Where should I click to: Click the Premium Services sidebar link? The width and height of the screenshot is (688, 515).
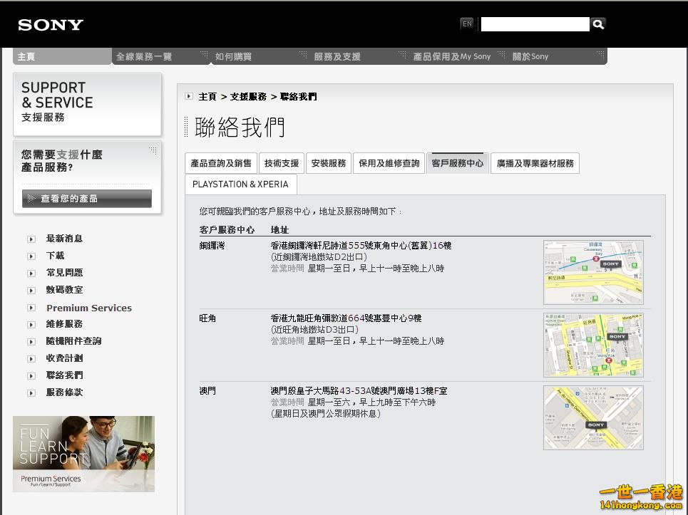tap(88, 308)
